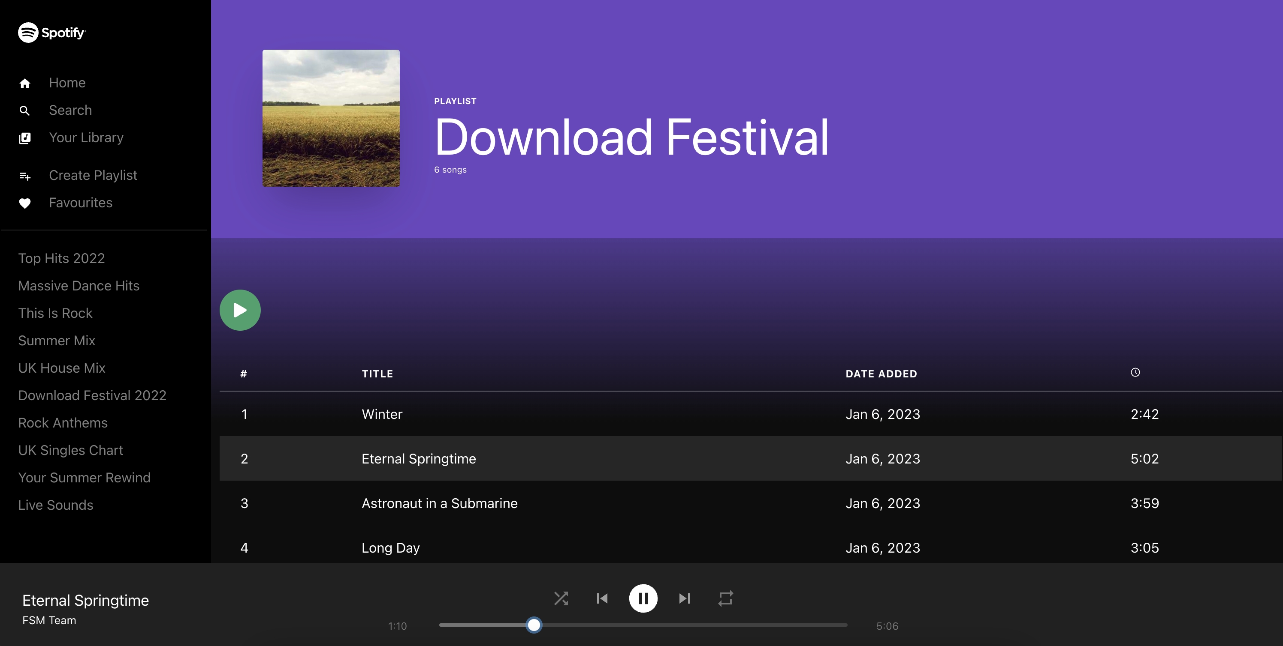This screenshot has width=1283, height=646.
Task: Click the pause button to stop playback
Action: pos(643,598)
